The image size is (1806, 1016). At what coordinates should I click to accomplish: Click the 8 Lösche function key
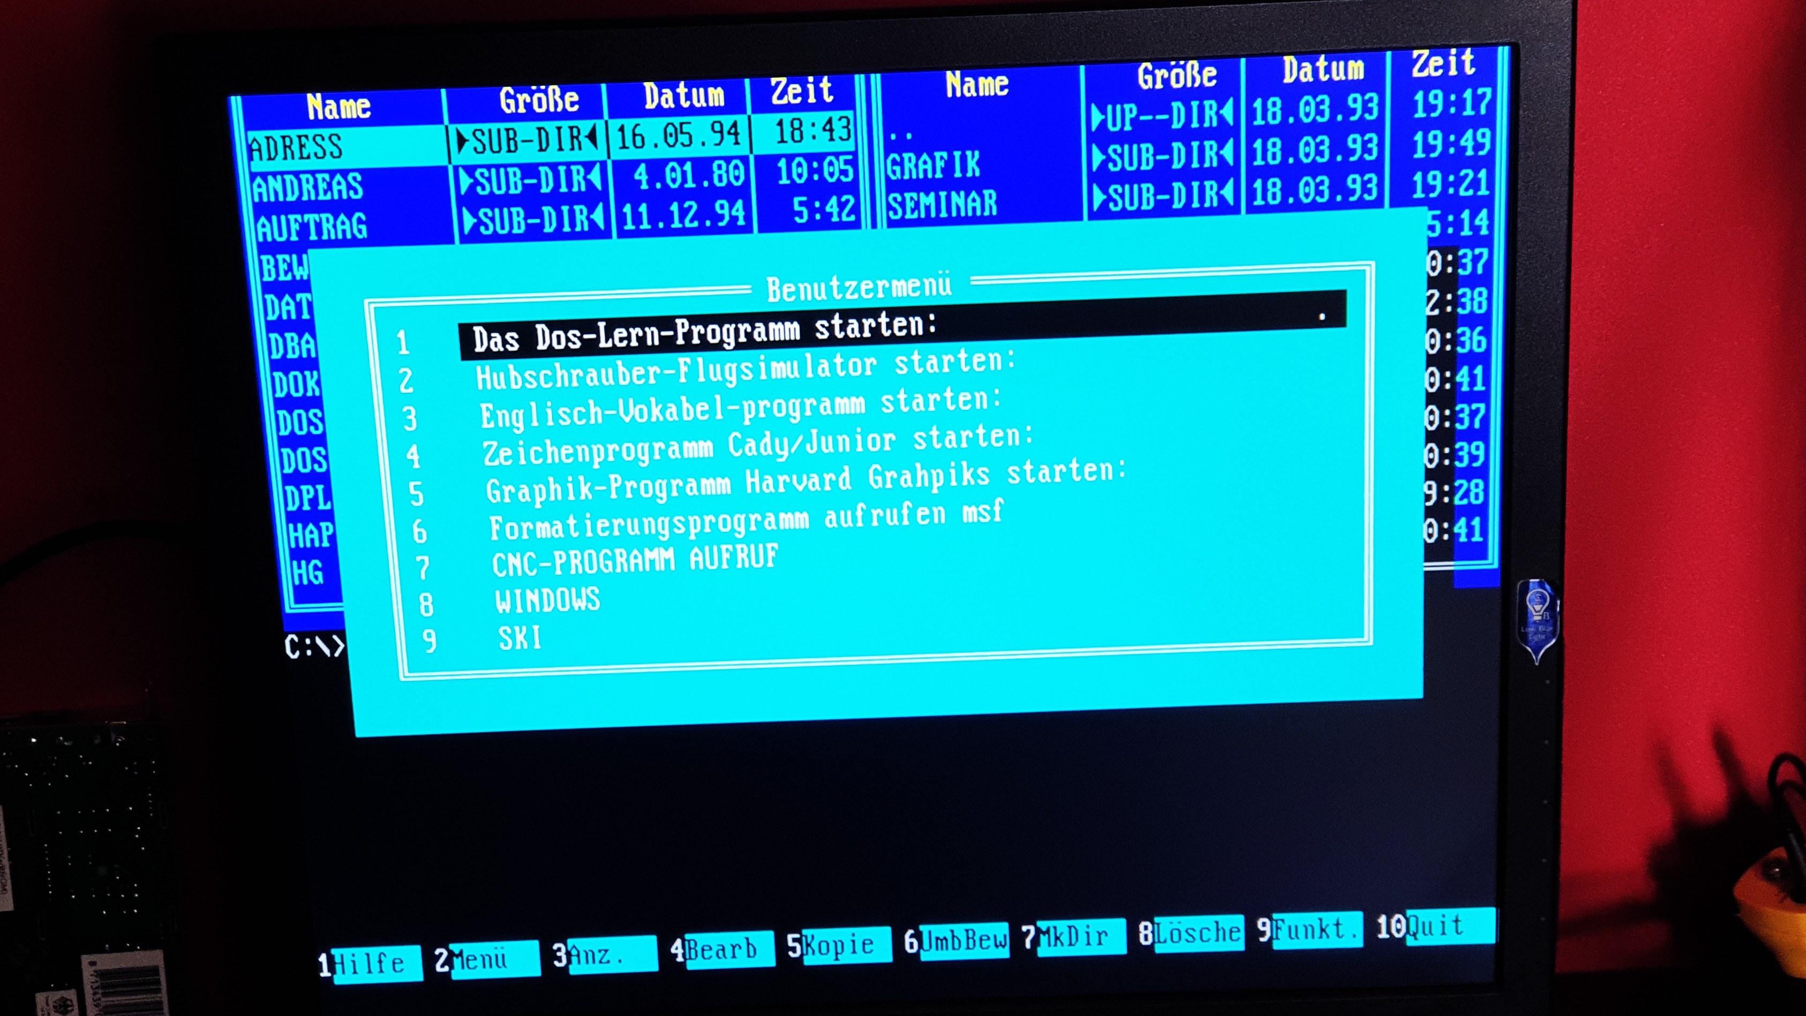pyautogui.click(x=1191, y=932)
